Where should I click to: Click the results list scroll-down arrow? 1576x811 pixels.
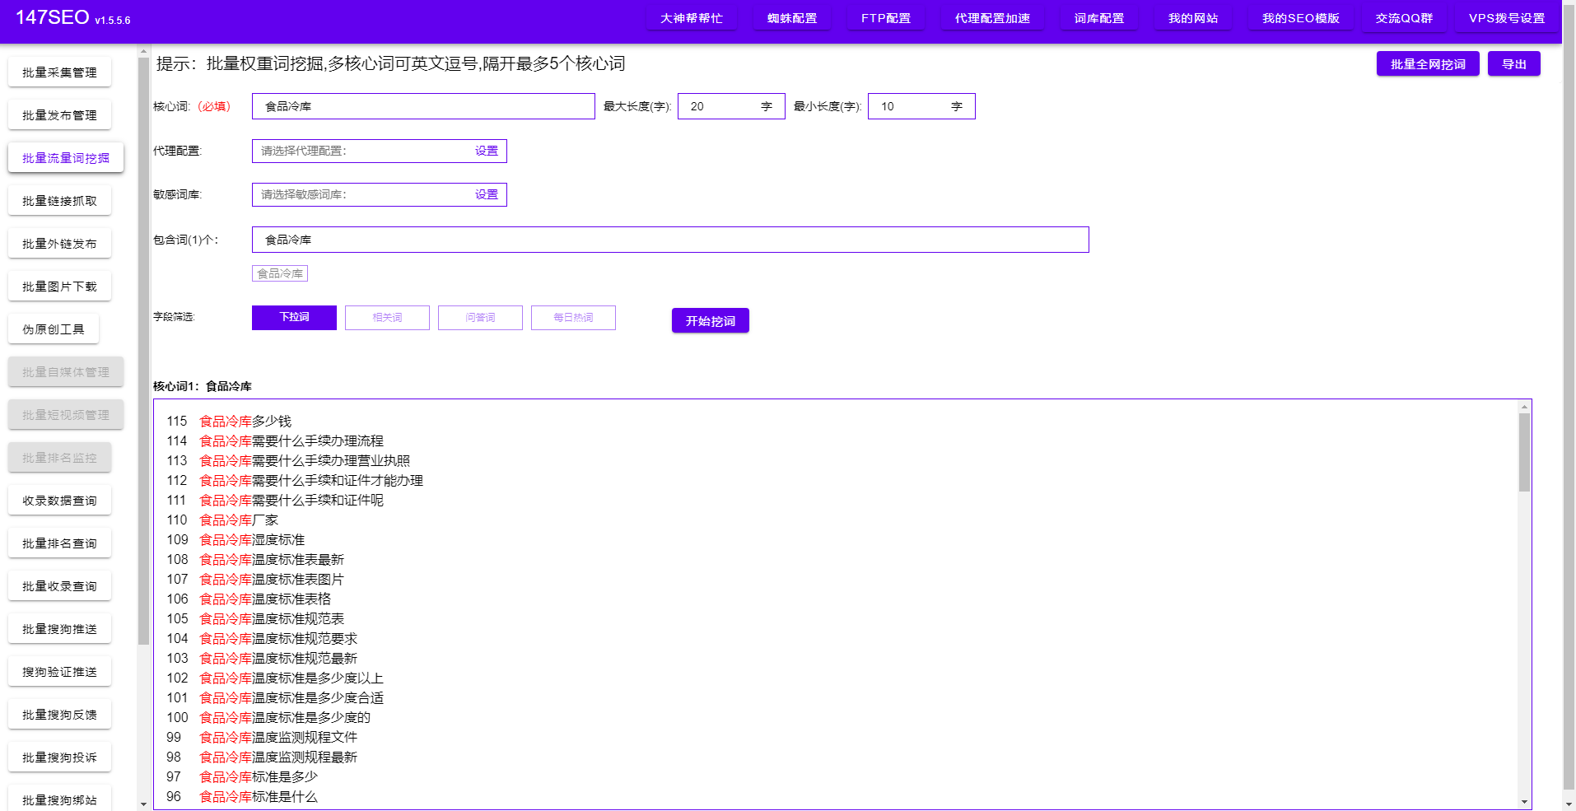[x=1524, y=802]
